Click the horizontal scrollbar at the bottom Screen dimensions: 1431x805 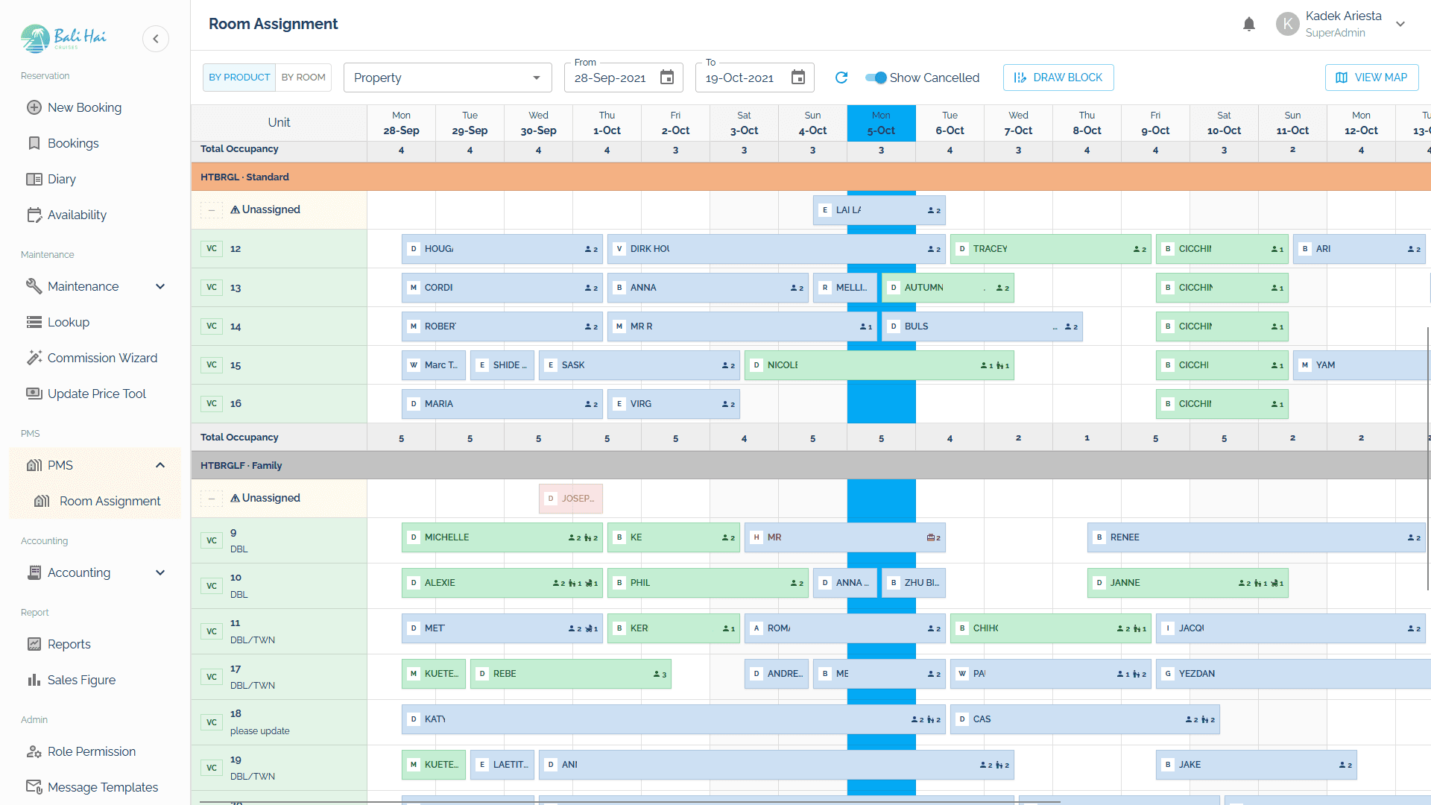630,802
